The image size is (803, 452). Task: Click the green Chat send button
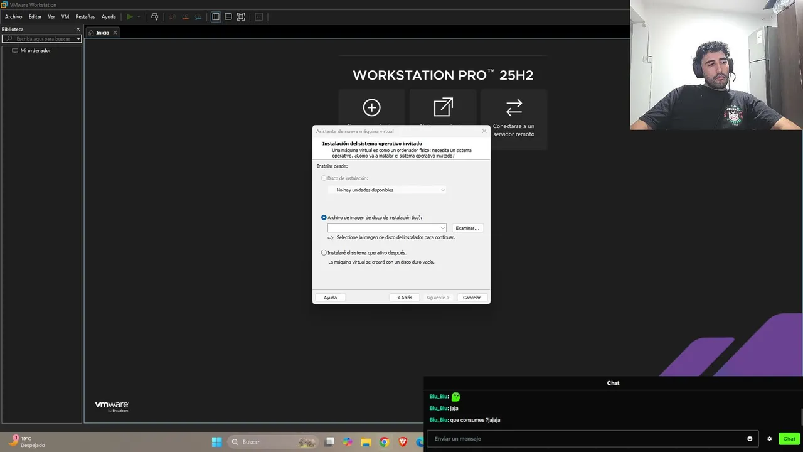pos(789,439)
